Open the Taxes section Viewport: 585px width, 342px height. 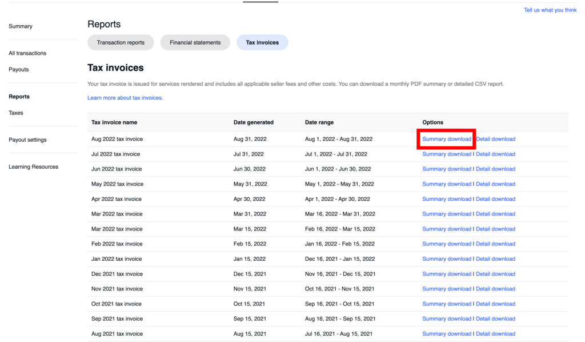click(x=15, y=113)
